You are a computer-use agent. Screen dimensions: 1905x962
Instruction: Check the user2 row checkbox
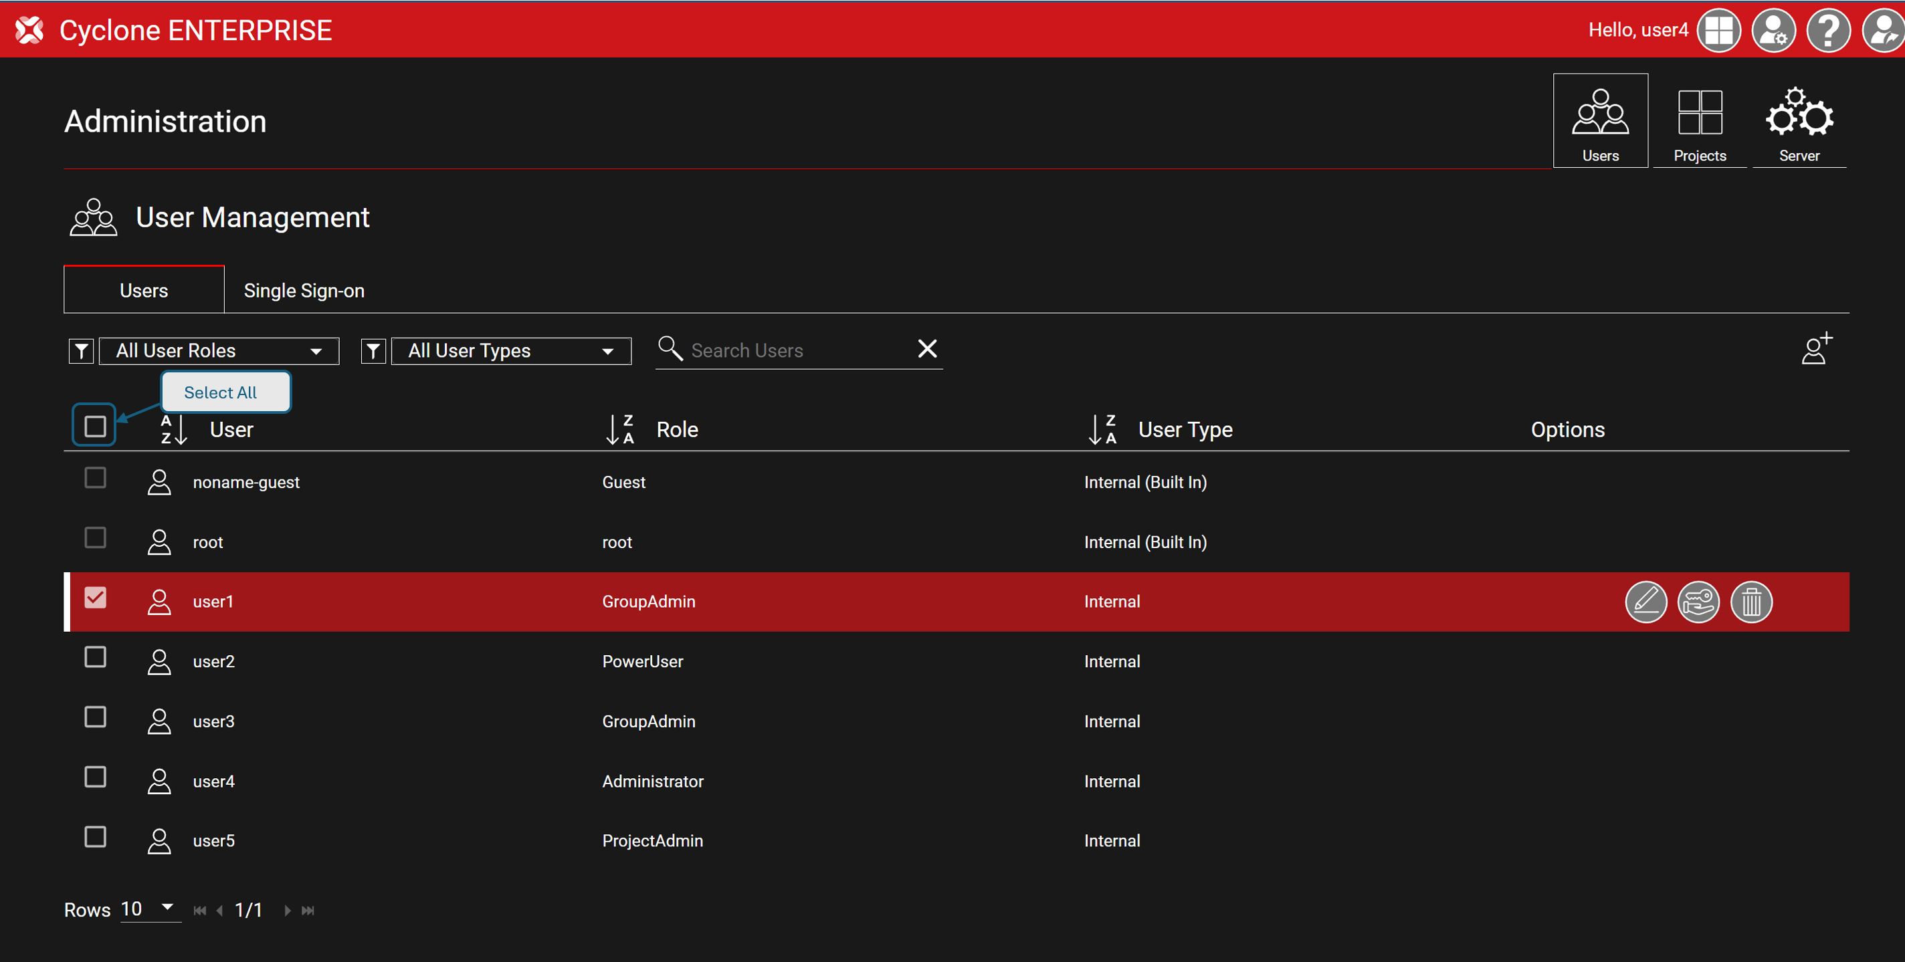[x=96, y=658]
